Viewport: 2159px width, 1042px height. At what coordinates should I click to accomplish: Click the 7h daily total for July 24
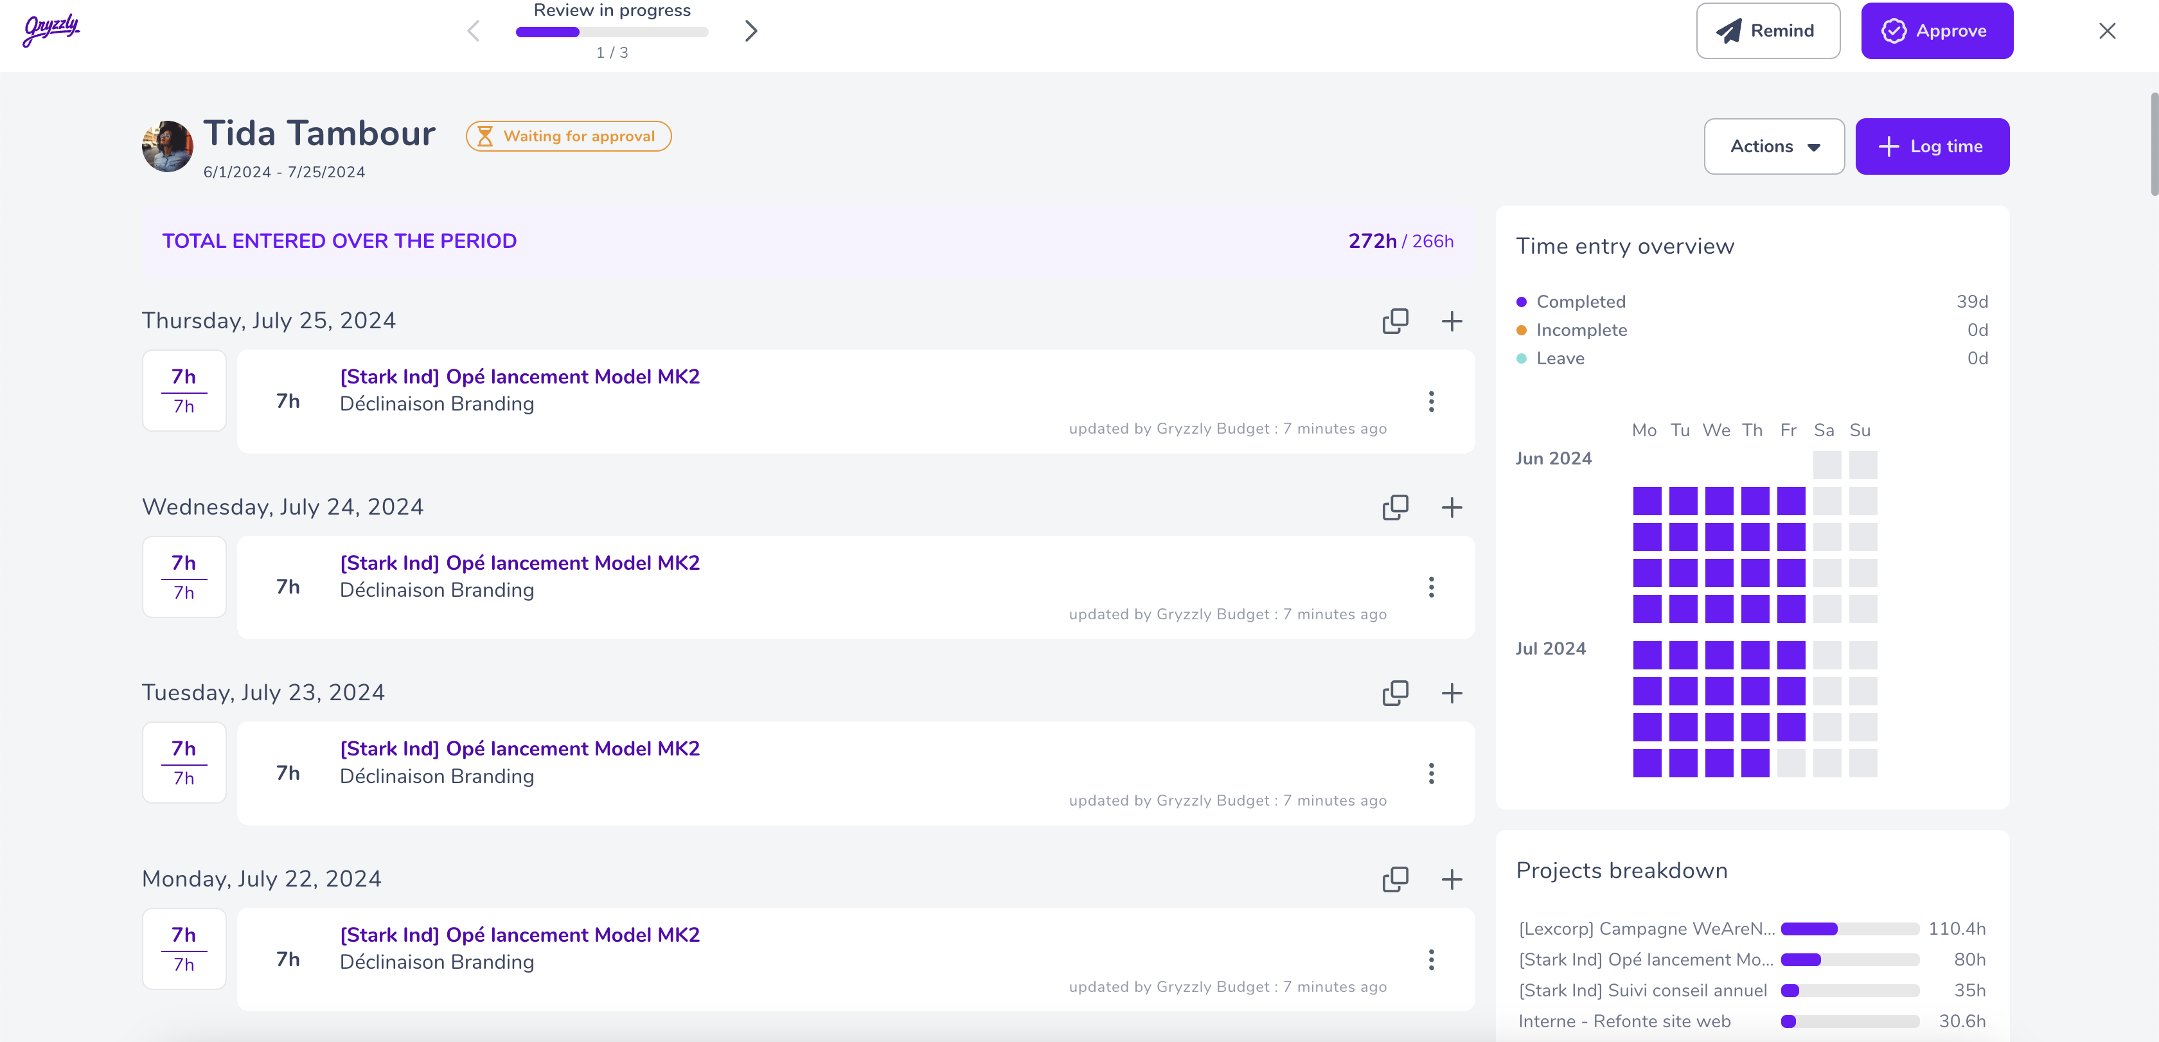(x=184, y=576)
